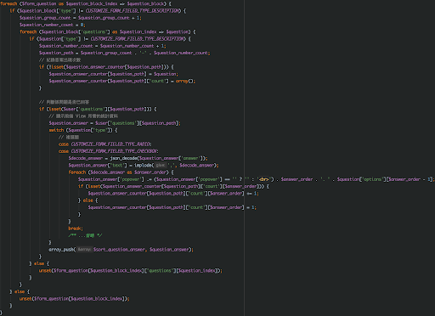Screen dimensions: 435x316
Task: Click the case CUSTOMIZE_FORM_FIELED_TYPE_RADIO line
Action: [105, 144]
